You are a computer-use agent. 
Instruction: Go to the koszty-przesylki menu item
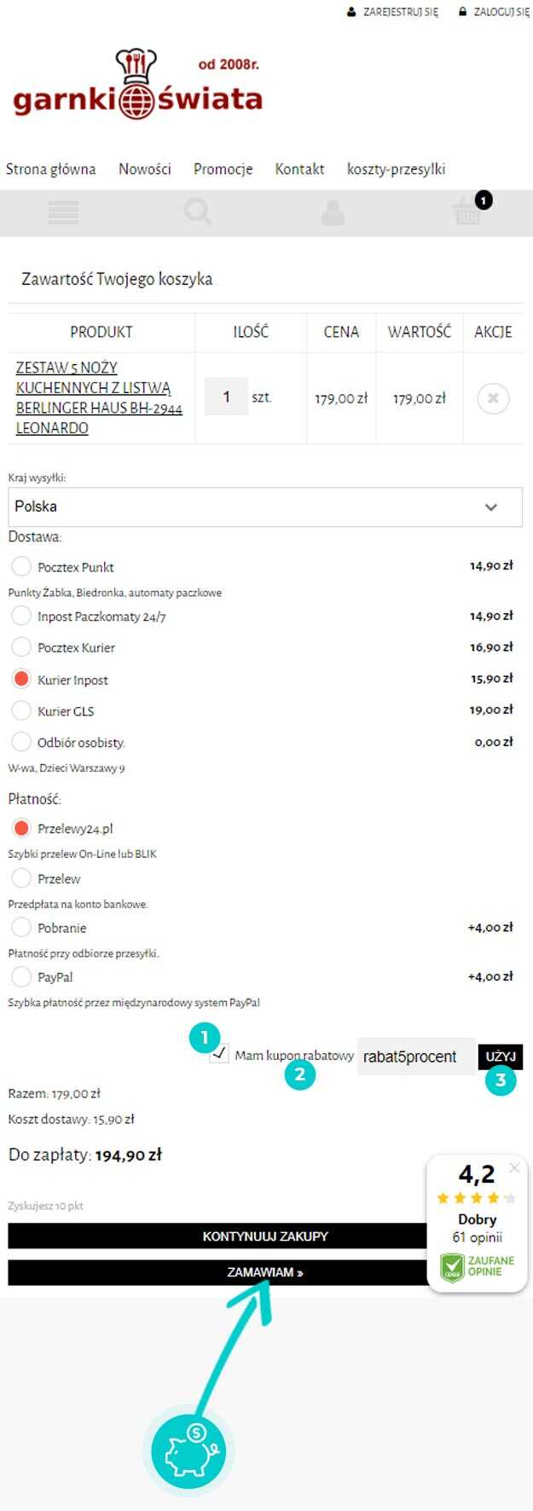tap(396, 169)
